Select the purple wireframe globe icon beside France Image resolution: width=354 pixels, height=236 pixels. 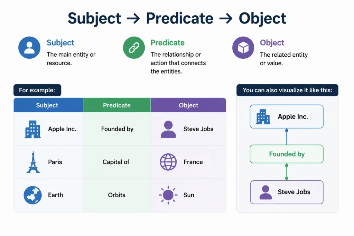[x=168, y=162]
